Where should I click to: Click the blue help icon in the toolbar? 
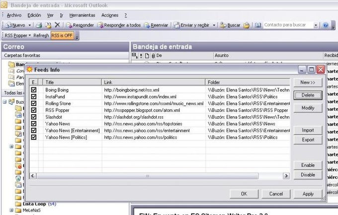pyautogui.click(x=326, y=25)
